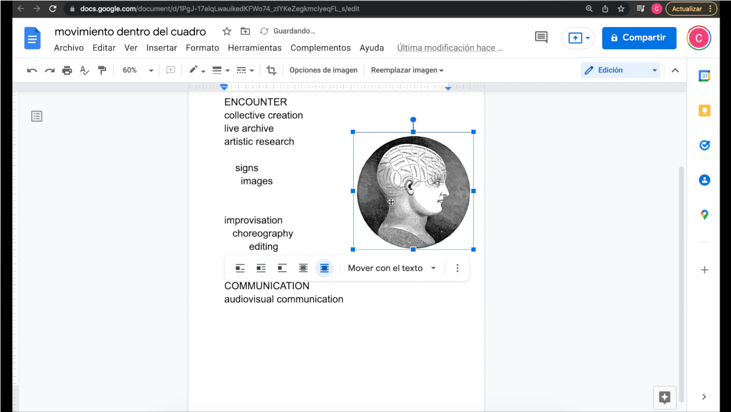Open the Formato menu
This screenshot has width=731, height=412.
tap(202, 48)
